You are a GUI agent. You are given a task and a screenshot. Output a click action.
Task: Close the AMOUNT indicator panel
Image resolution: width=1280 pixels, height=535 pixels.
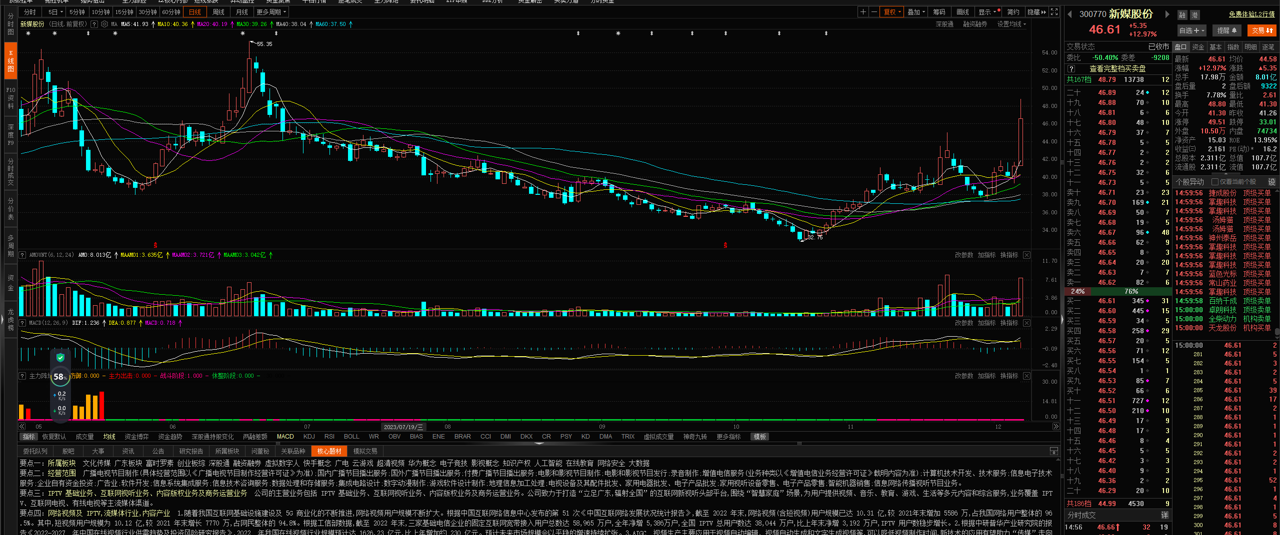pos(1026,255)
